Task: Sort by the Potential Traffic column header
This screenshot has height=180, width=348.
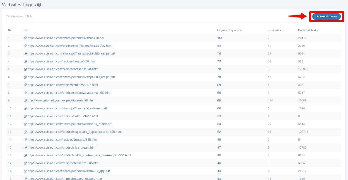Action: (x=308, y=30)
